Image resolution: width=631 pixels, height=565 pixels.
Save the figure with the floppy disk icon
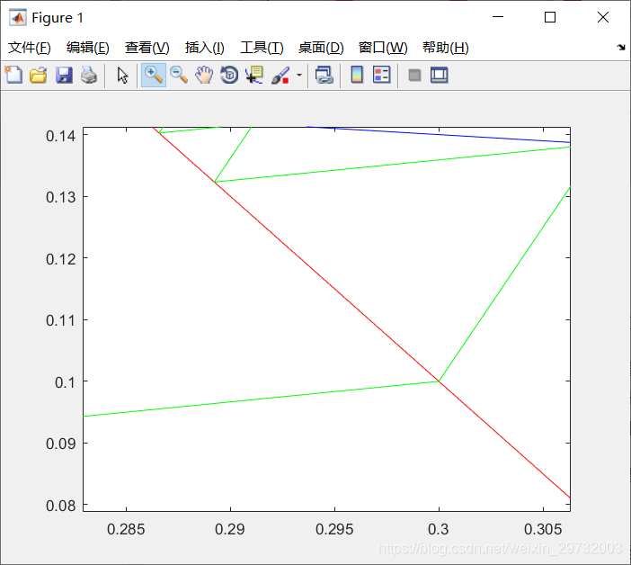[x=64, y=75]
